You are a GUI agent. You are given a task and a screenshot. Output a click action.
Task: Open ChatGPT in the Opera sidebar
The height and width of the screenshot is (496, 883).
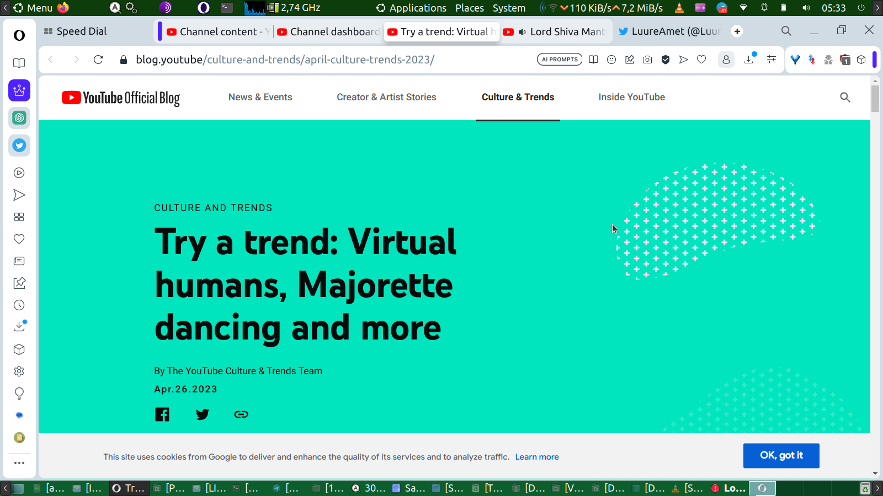pos(19,117)
